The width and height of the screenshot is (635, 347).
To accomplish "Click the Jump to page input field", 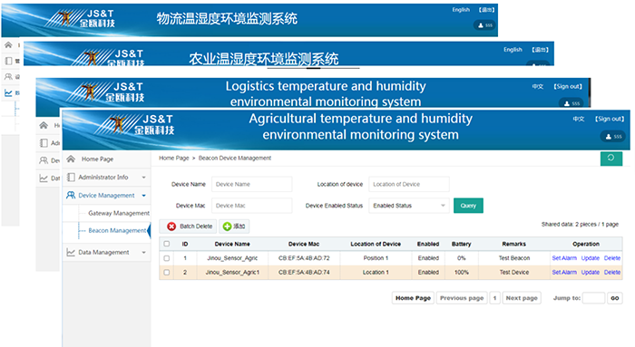I will [593, 298].
